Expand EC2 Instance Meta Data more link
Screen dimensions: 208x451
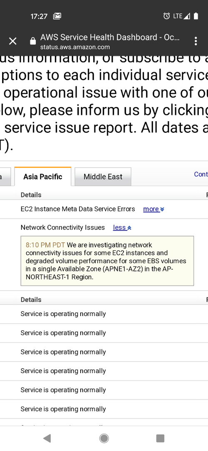tap(154, 209)
